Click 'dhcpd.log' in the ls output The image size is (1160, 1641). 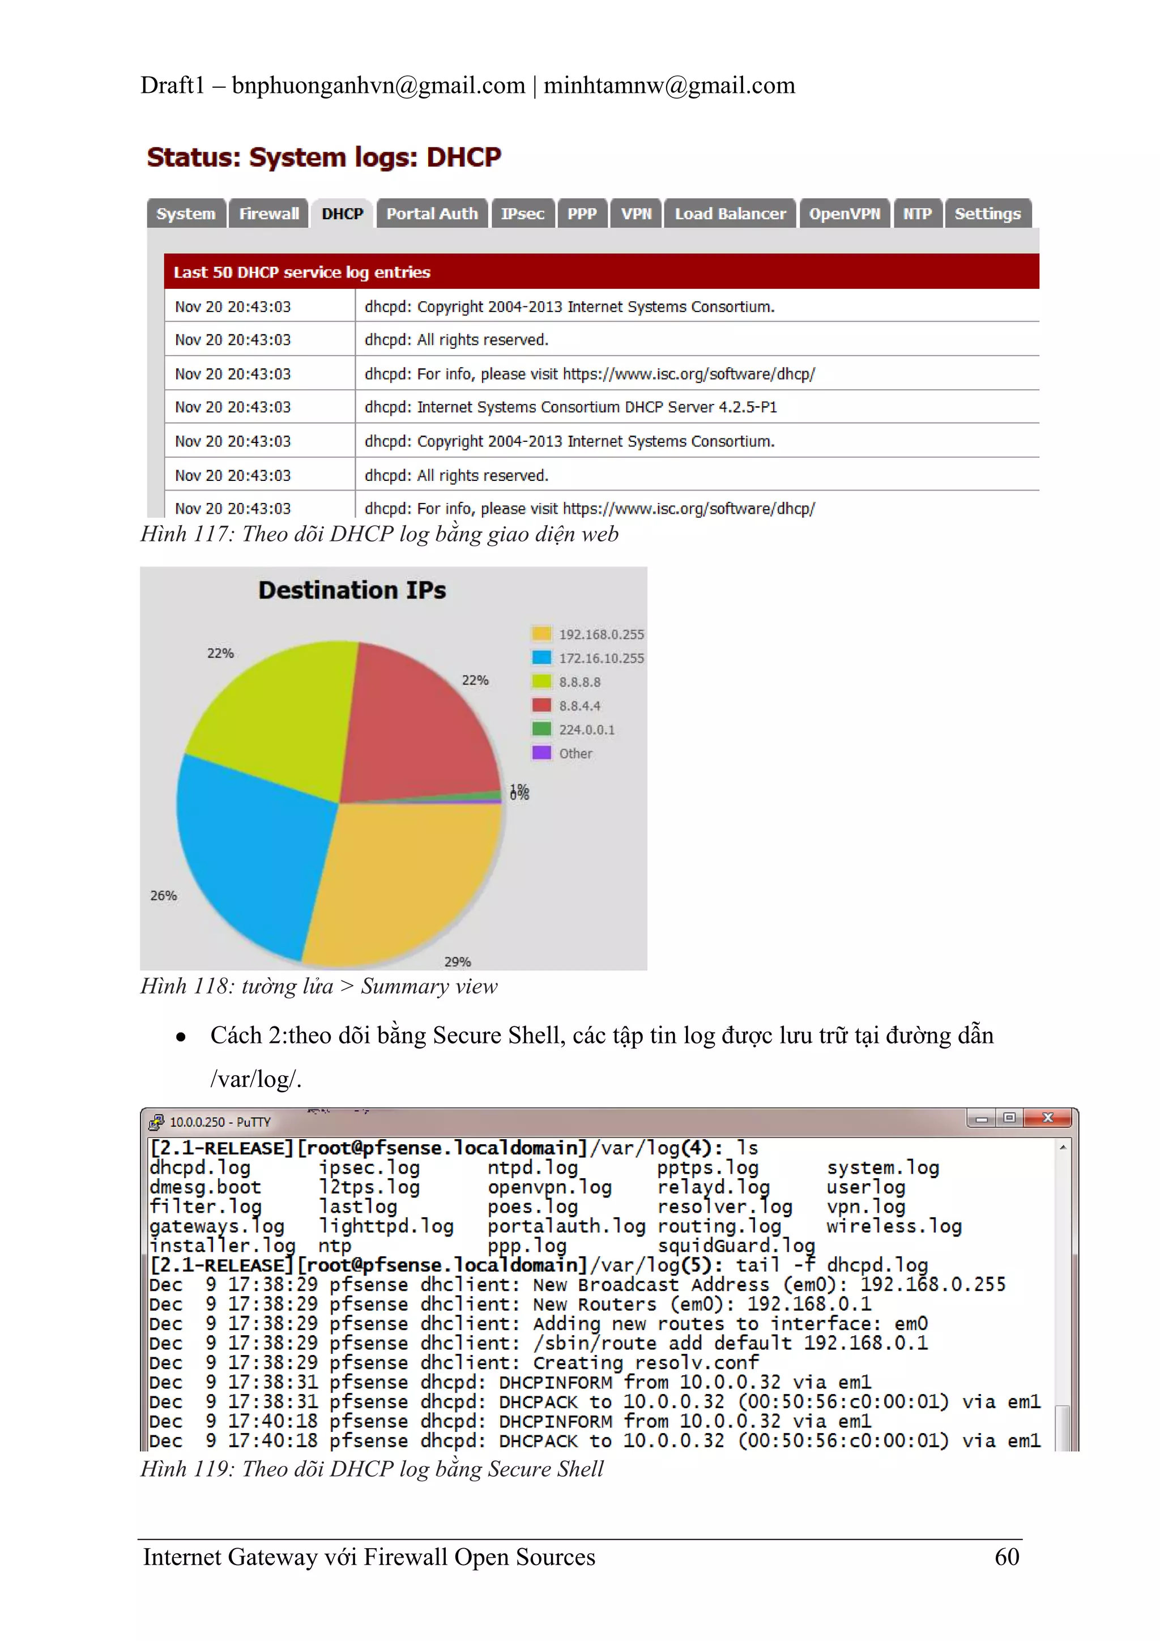[200, 1168]
